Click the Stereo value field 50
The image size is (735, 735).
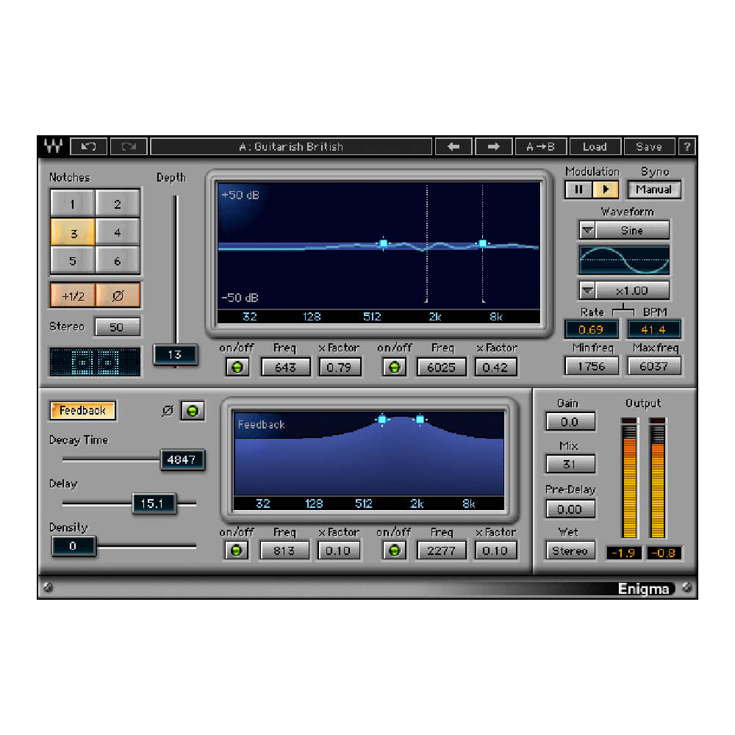click(x=117, y=327)
